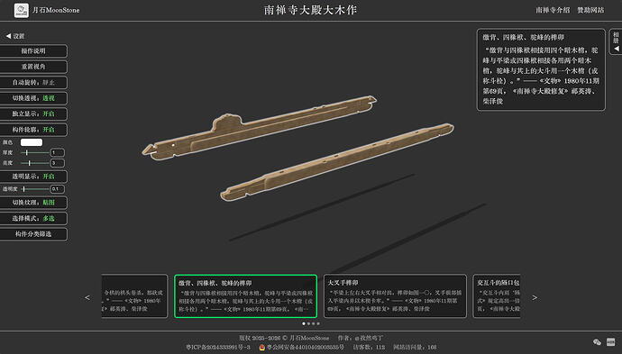Open the 赞助网站 sponsor link

tap(590, 10)
